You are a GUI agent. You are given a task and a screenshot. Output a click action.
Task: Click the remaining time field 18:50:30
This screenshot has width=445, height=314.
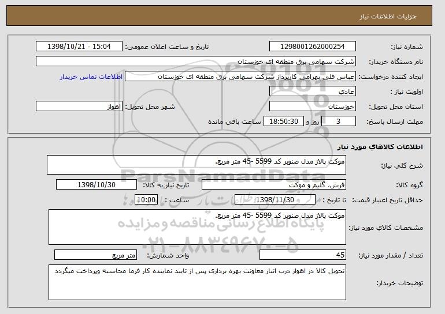pos(284,122)
